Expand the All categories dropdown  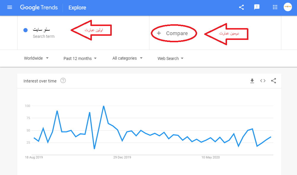coord(127,58)
